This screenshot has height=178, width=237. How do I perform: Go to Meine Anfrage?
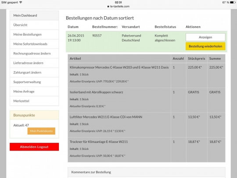coord(34,91)
